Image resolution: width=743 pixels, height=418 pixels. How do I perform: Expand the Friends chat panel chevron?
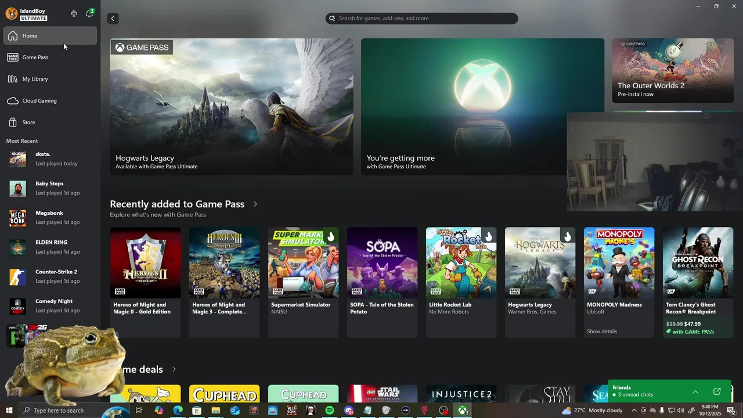(695, 391)
